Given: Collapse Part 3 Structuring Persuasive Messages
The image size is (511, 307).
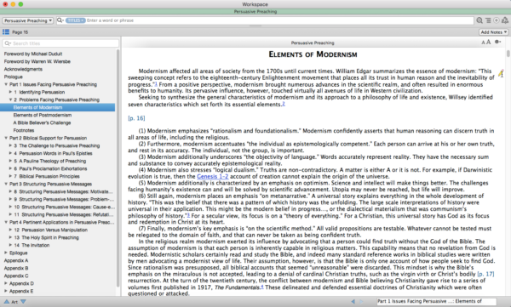Looking at the screenshot, I should point(6,184).
